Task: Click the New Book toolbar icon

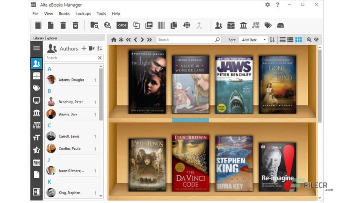Action: click(x=38, y=25)
